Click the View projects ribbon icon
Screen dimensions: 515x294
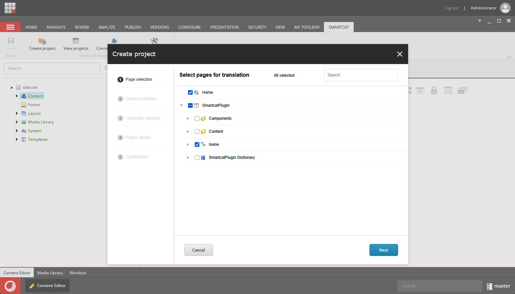76,41
